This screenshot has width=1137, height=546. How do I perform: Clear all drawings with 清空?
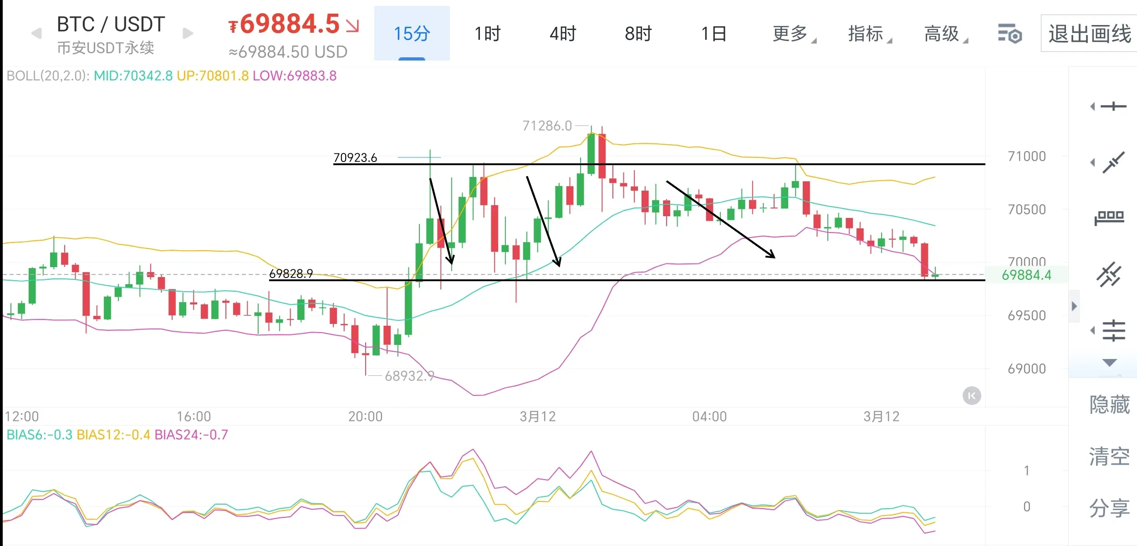point(1109,456)
